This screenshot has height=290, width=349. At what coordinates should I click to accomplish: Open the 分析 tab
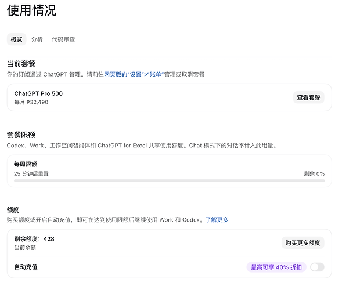click(x=37, y=39)
